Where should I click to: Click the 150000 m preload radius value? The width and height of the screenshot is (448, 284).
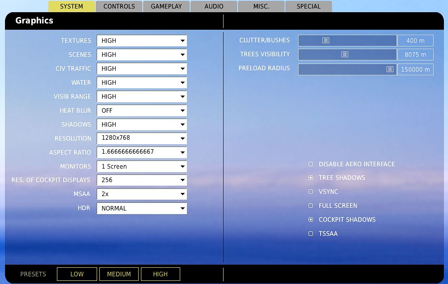415,69
